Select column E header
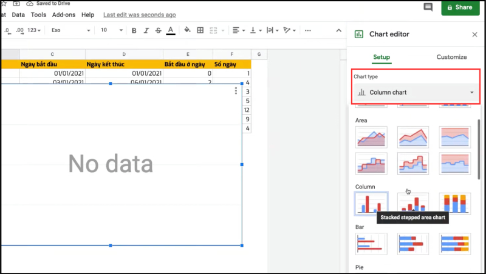486x274 pixels. click(188, 54)
